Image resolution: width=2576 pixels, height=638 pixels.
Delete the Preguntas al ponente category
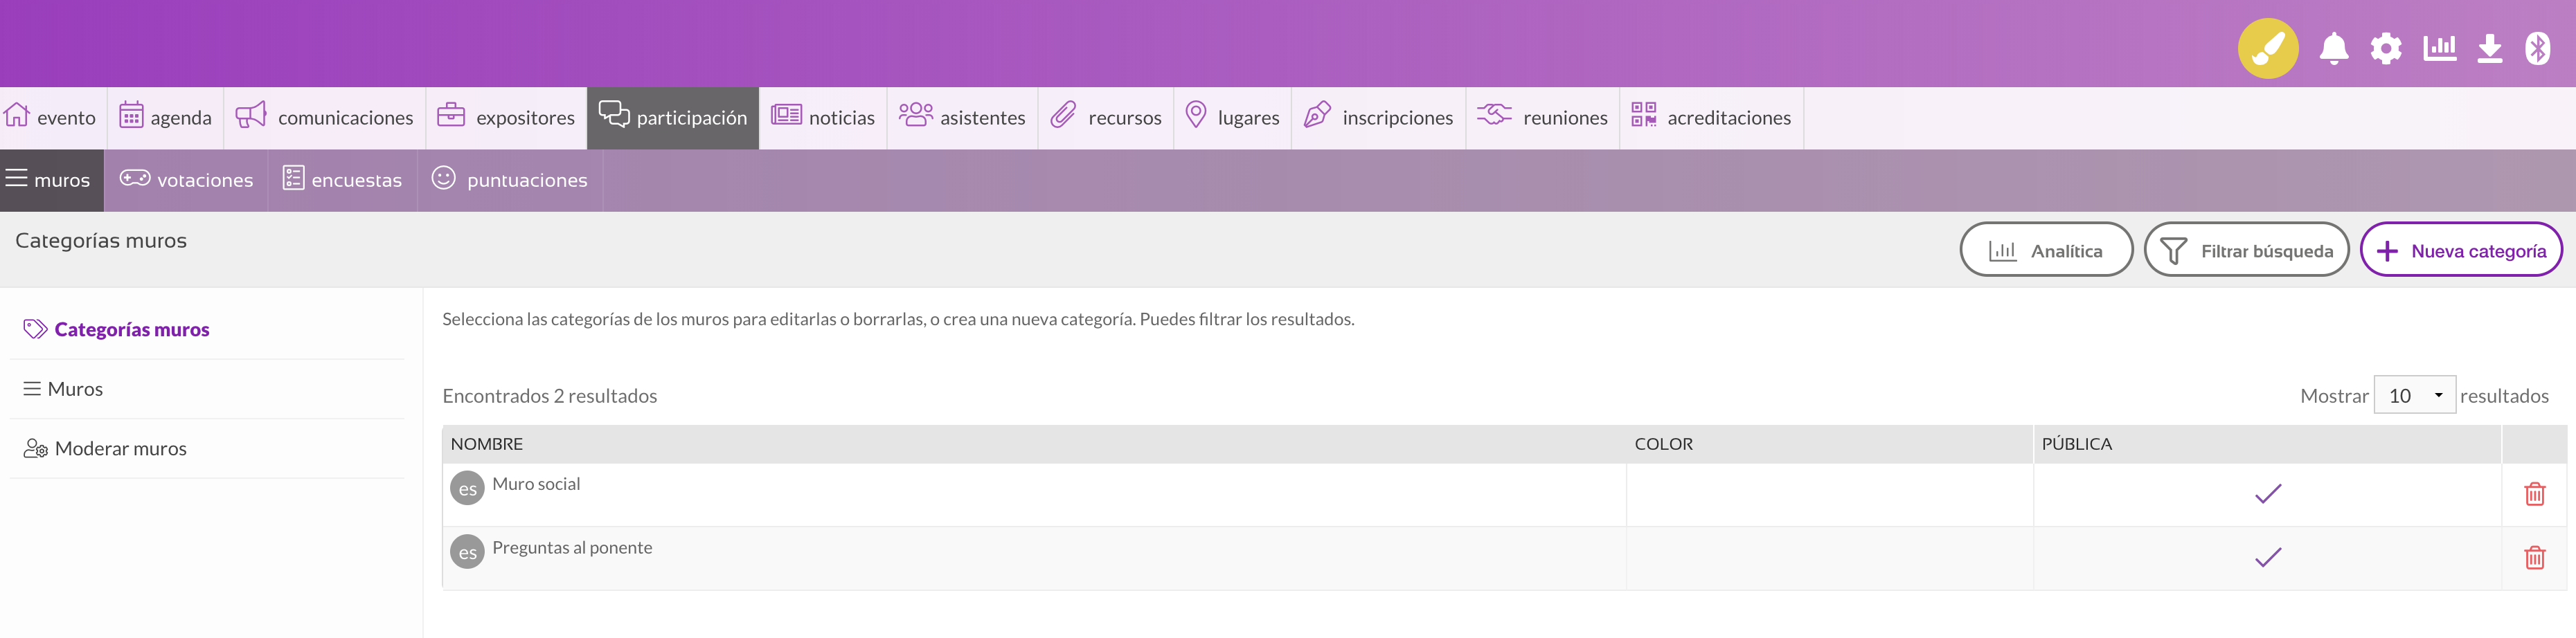coord(2534,558)
